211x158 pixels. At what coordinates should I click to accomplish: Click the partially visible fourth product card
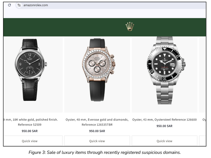click(x=202, y=91)
